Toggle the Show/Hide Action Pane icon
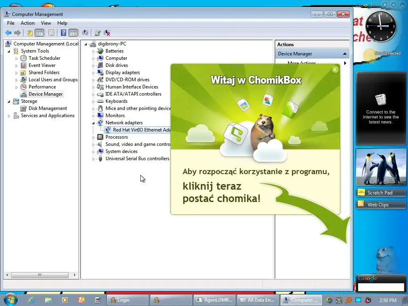 tap(73, 33)
